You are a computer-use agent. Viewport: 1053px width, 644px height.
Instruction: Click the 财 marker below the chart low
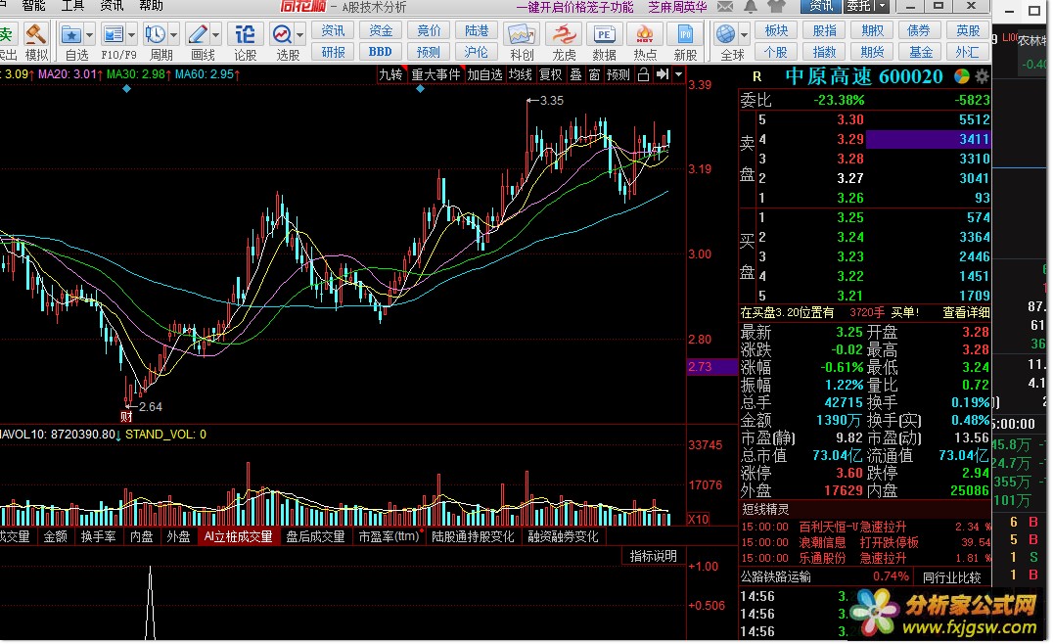coord(126,417)
